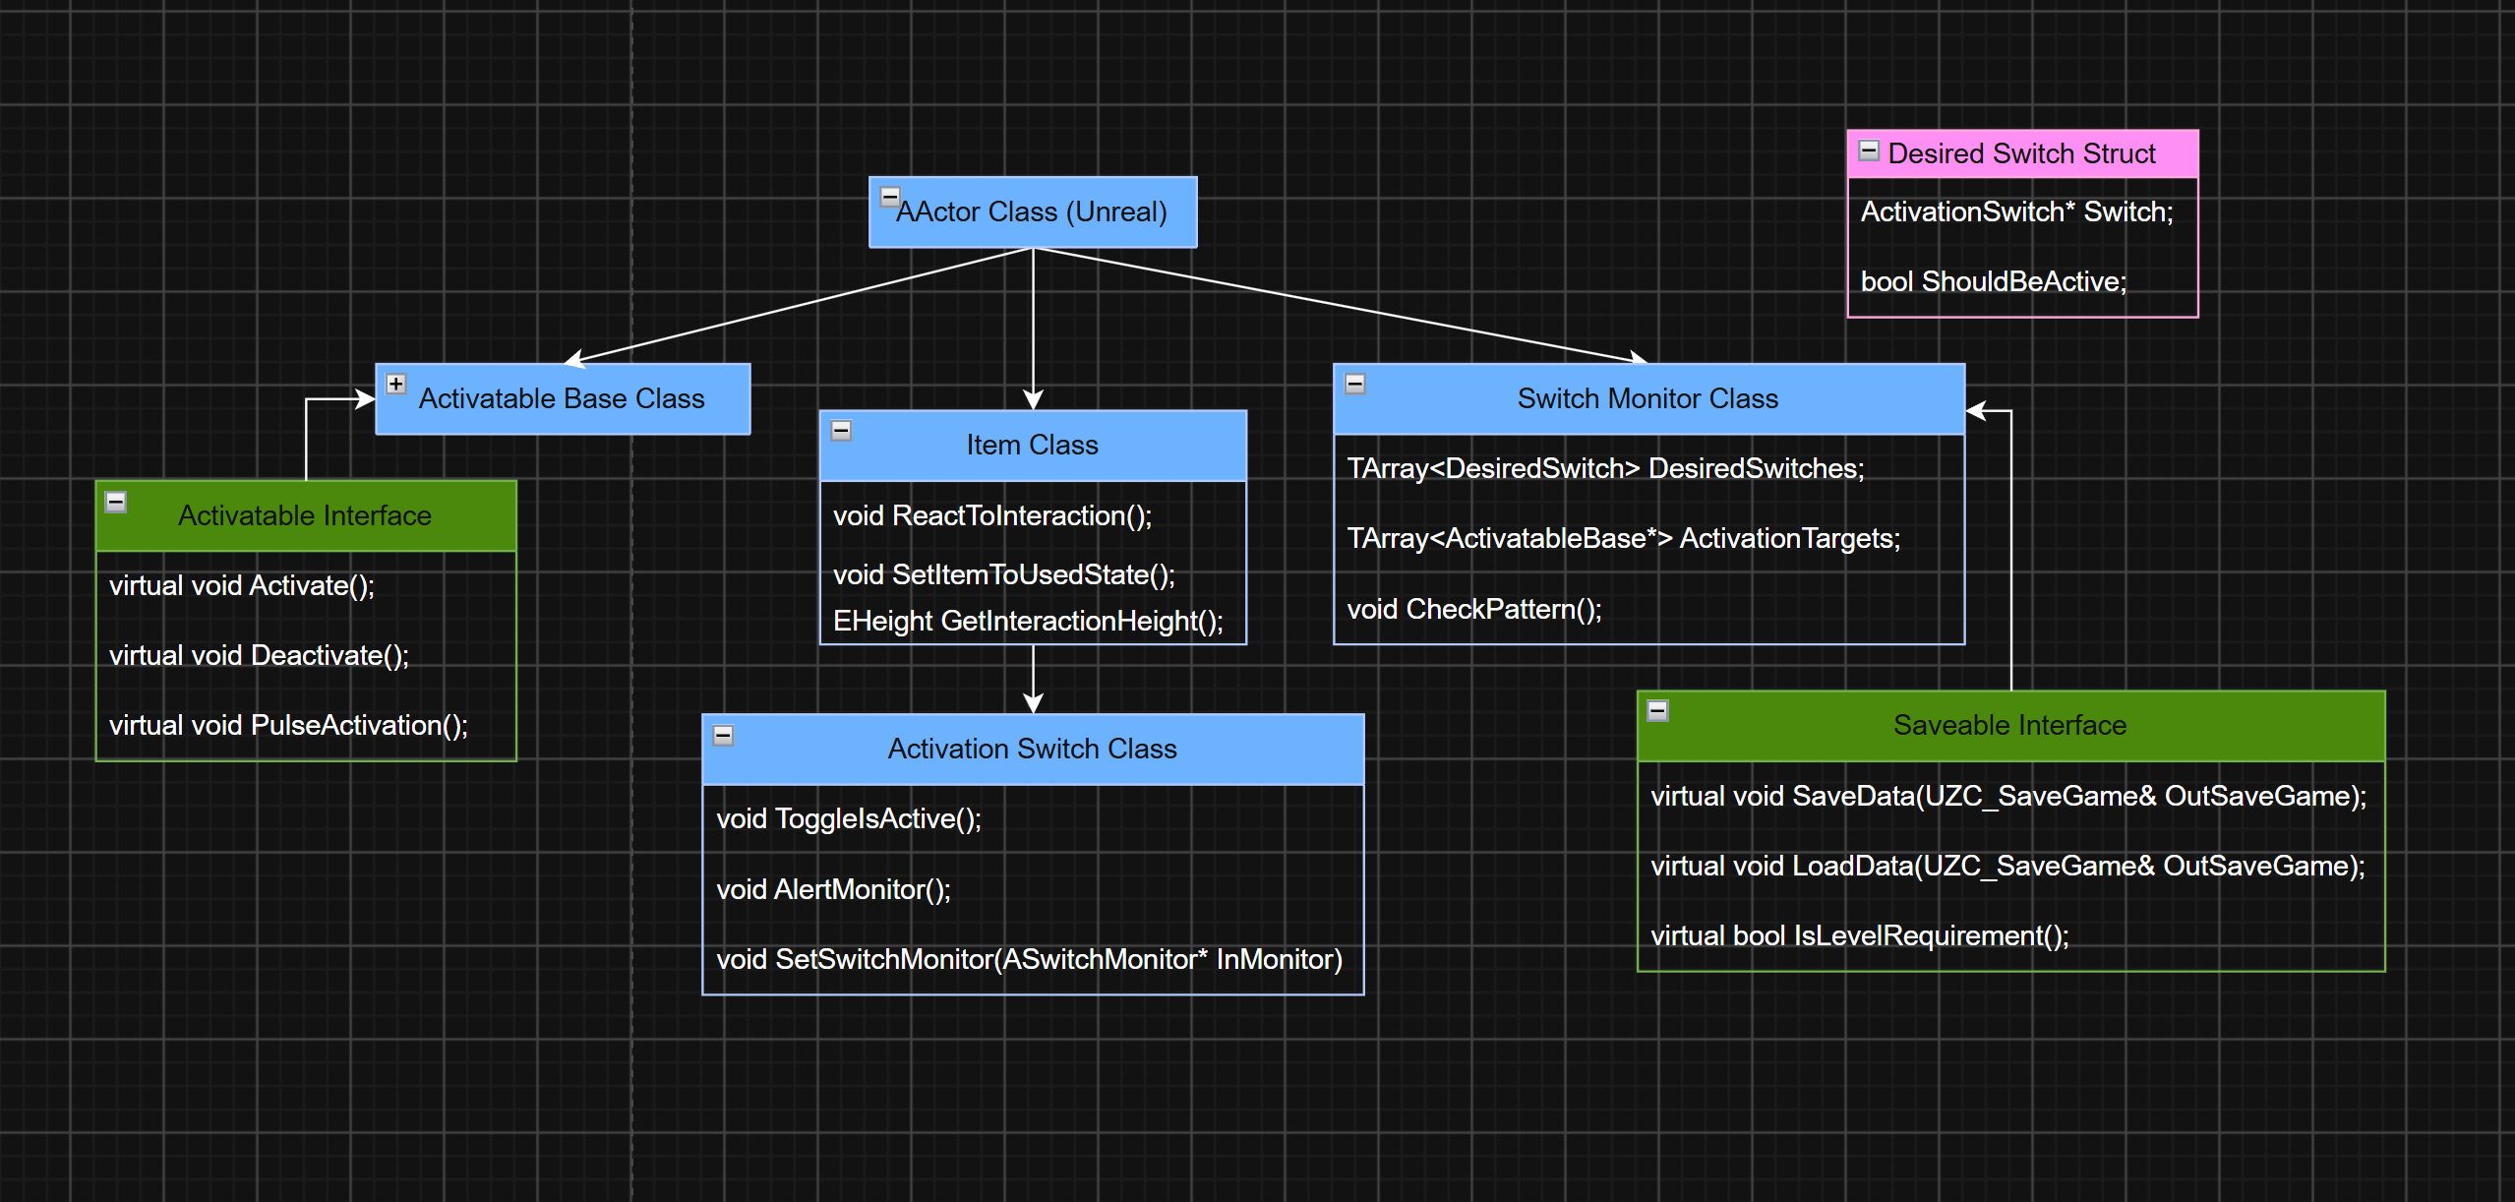Collapse the AActor Class (Unreal) container
The height and width of the screenshot is (1202, 2515).
[889, 197]
